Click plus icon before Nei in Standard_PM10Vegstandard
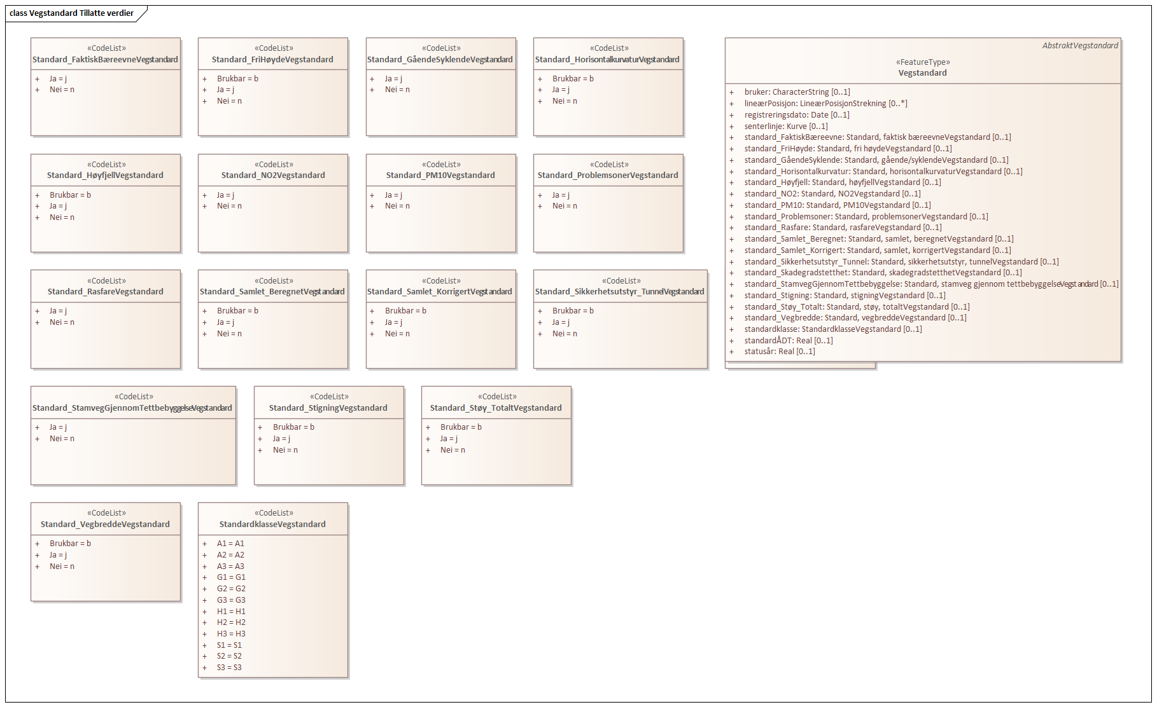Image resolution: width=1157 pixels, height=707 pixels. coord(372,207)
